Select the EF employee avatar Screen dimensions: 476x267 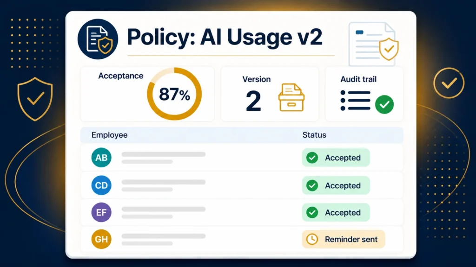coord(101,212)
